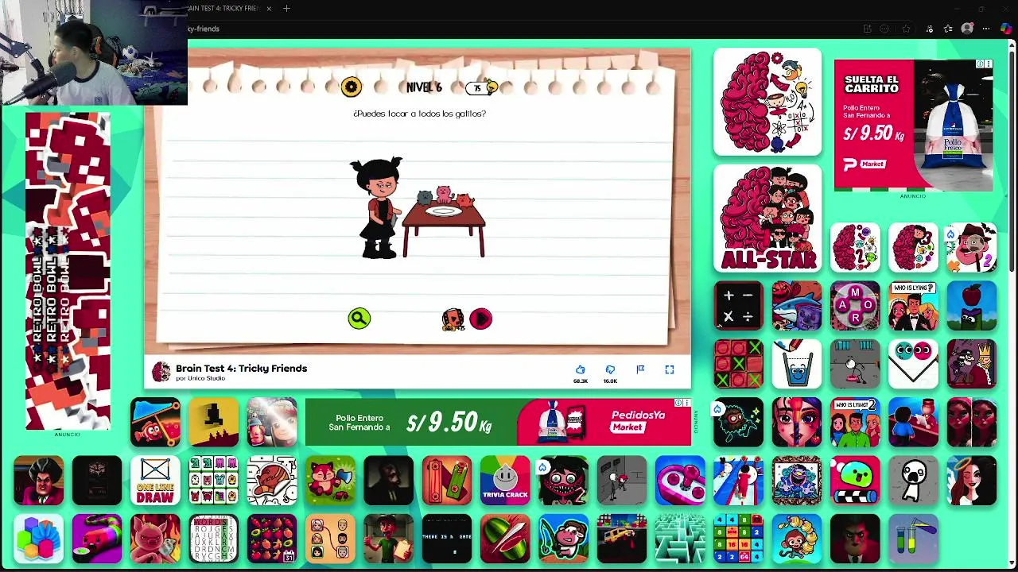Open the Brain Test All-Star game thumbnail

pyautogui.click(x=767, y=218)
